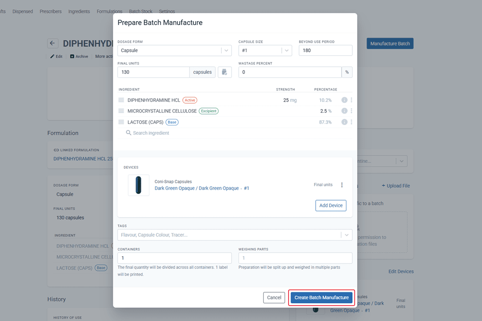Click the Final Units input field

click(154, 72)
